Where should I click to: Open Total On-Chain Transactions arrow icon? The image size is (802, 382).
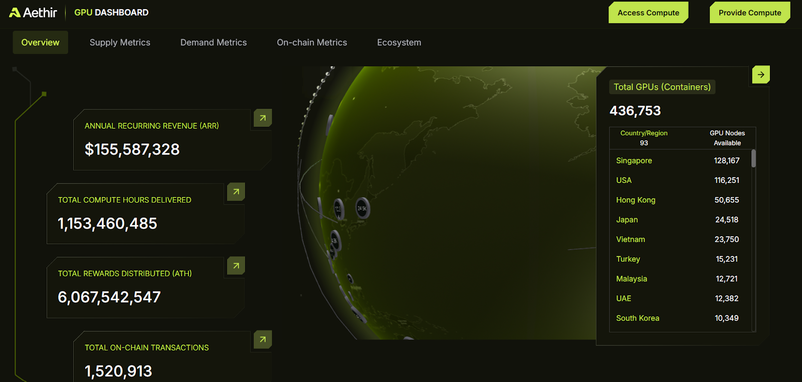pyautogui.click(x=263, y=339)
